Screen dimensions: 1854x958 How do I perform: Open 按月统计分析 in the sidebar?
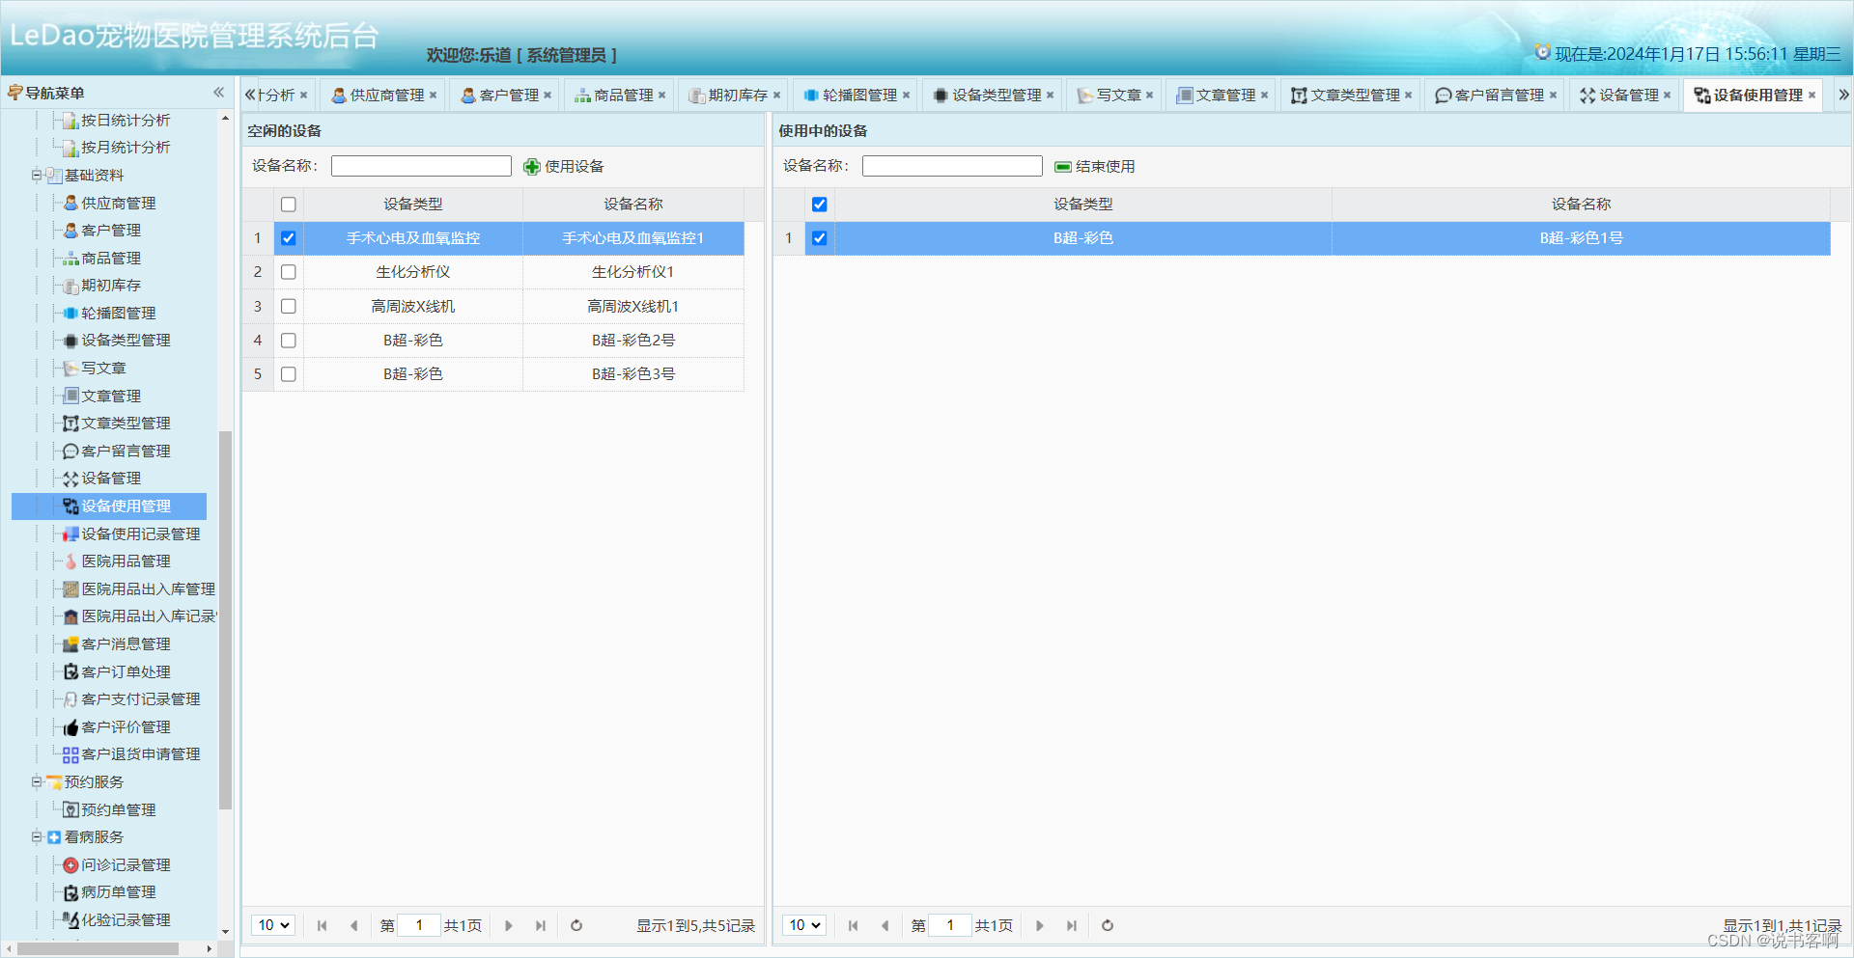(x=126, y=147)
